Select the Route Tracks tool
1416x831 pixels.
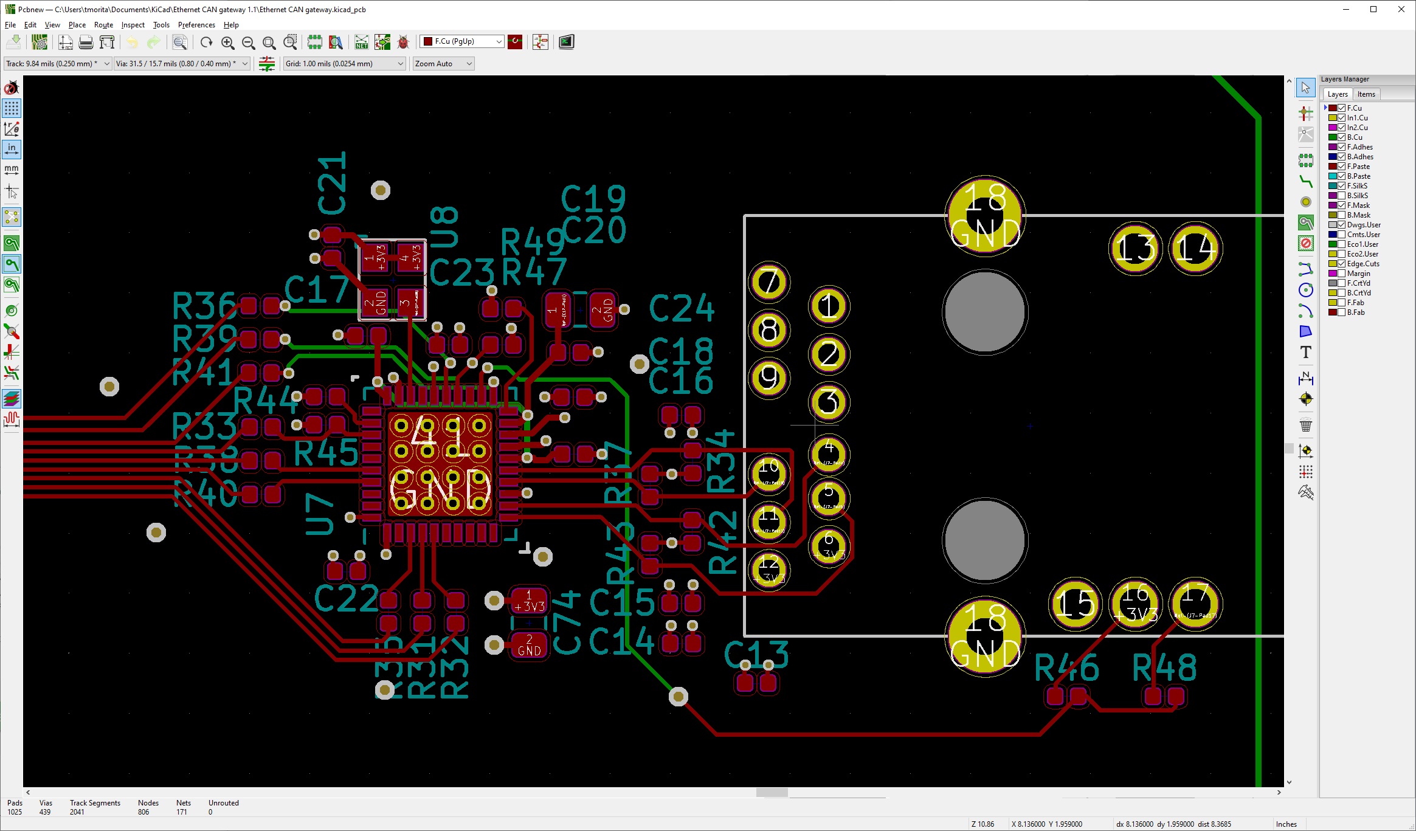tap(1306, 181)
